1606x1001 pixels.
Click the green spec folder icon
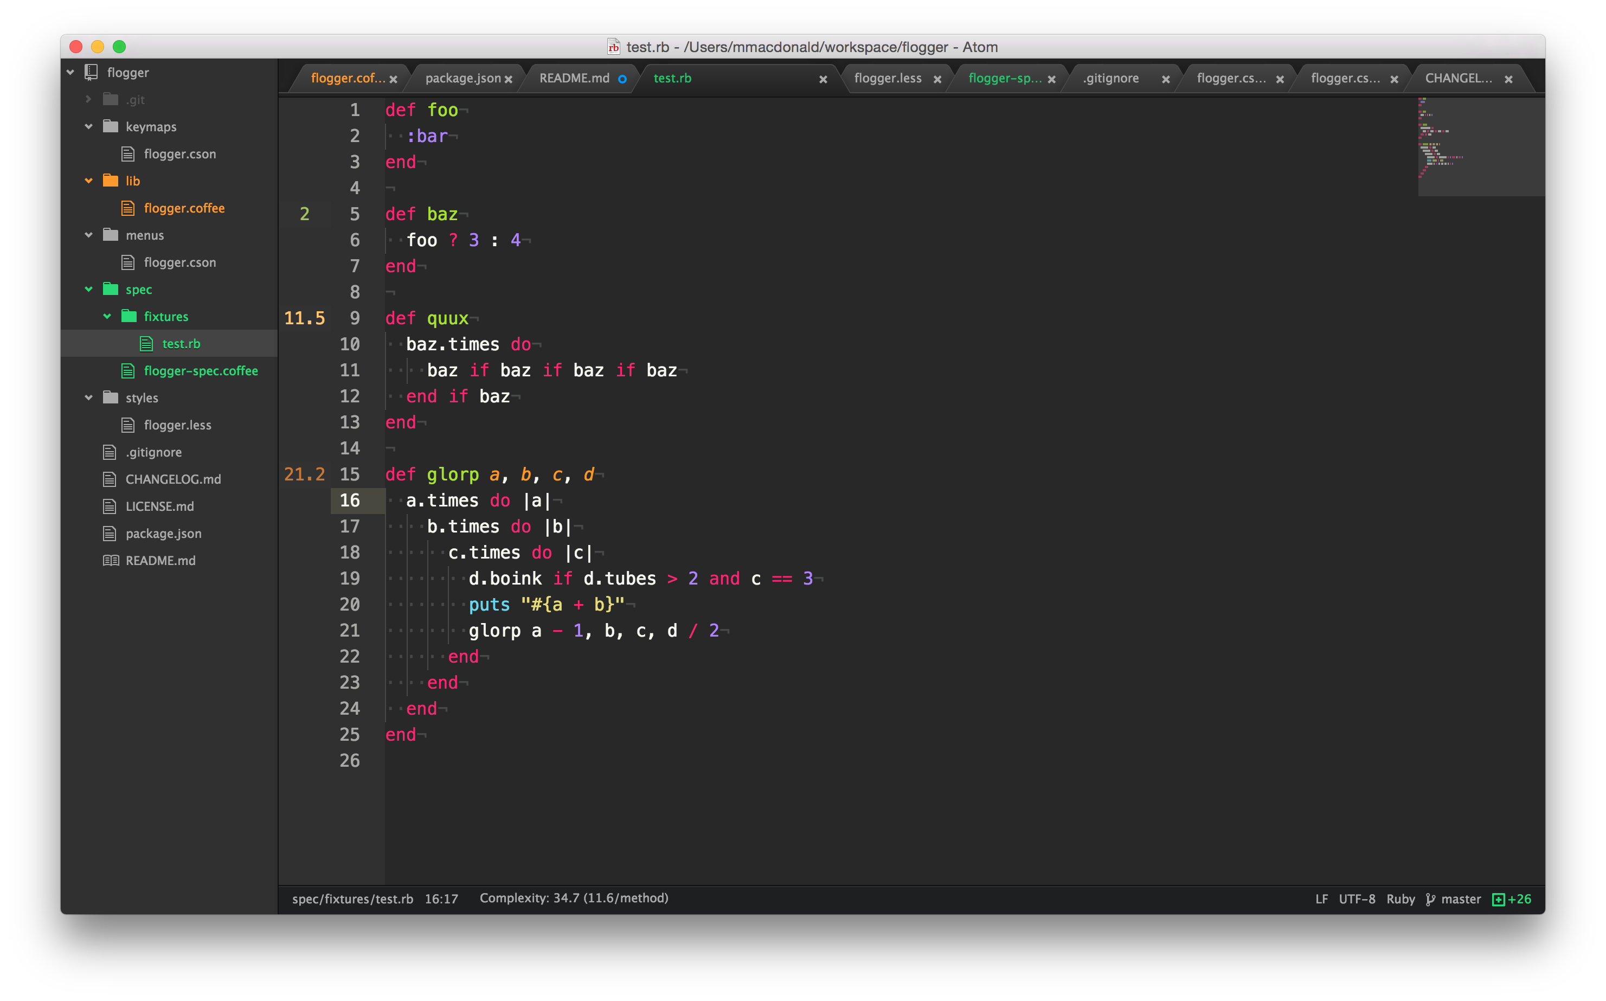111,290
